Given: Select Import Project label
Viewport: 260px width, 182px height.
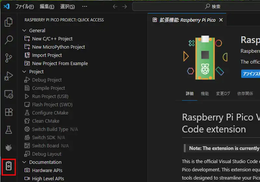Looking at the screenshot, I should click(x=47, y=55).
